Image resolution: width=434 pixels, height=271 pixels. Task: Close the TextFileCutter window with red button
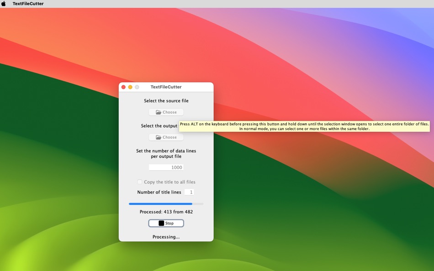tap(123, 87)
